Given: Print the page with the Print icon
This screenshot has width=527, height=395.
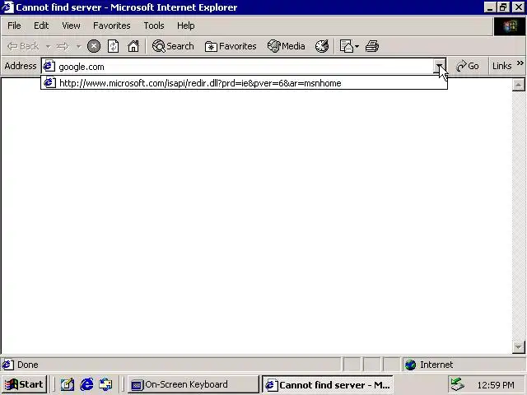Looking at the screenshot, I should 372,46.
